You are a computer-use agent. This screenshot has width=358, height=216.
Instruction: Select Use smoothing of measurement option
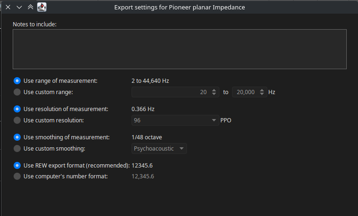click(x=17, y=137)
